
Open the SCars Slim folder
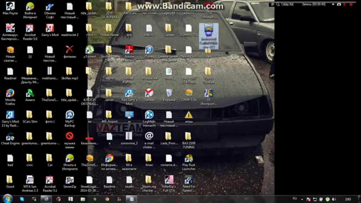30,117
